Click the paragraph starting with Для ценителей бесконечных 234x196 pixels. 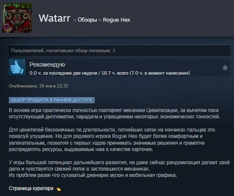point(112,140)
